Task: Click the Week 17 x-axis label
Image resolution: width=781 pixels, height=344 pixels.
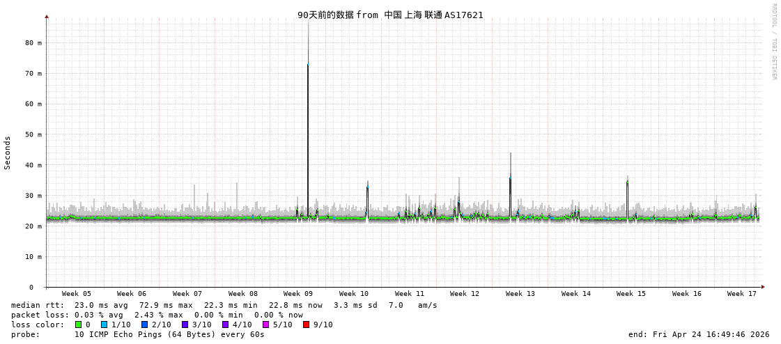Action: 741,294
